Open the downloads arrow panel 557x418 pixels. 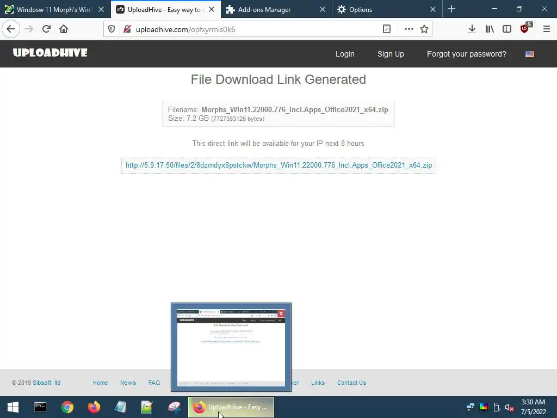point(472,29)
